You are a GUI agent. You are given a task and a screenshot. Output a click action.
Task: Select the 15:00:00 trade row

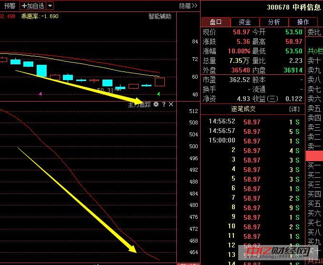point(253,141)
